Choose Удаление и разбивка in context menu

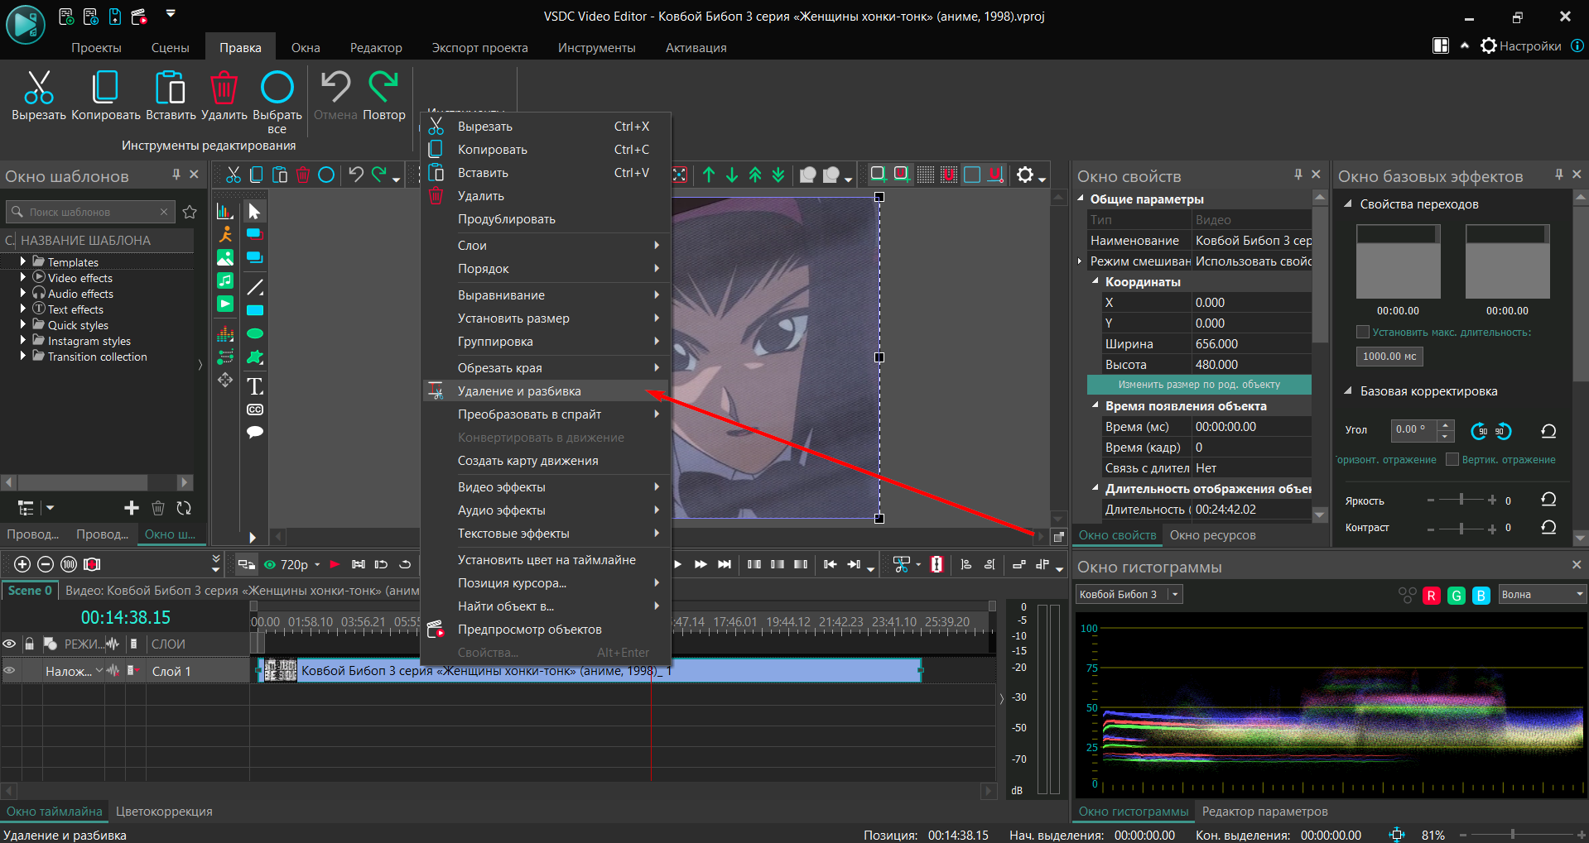coord(546,391)
